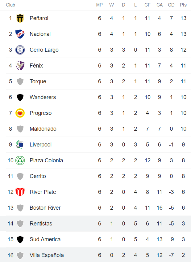Click the Sud America shield icon
Image resolution: width=191 pixels, height=262 pixels.
20,239
